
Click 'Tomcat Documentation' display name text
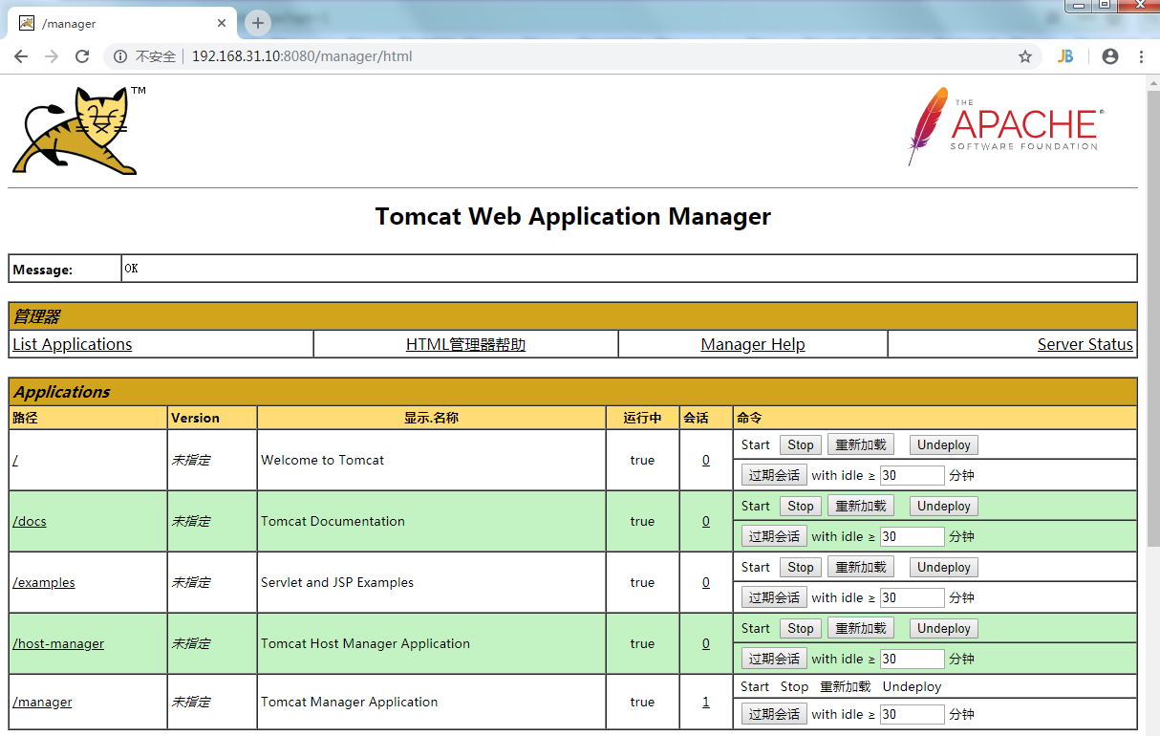333,521
